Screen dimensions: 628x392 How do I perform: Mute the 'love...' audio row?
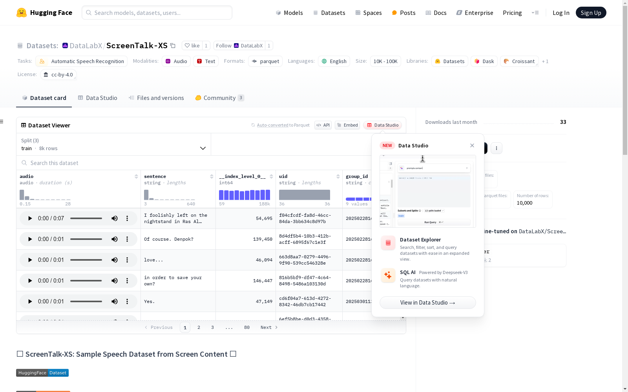coord(115,260)
